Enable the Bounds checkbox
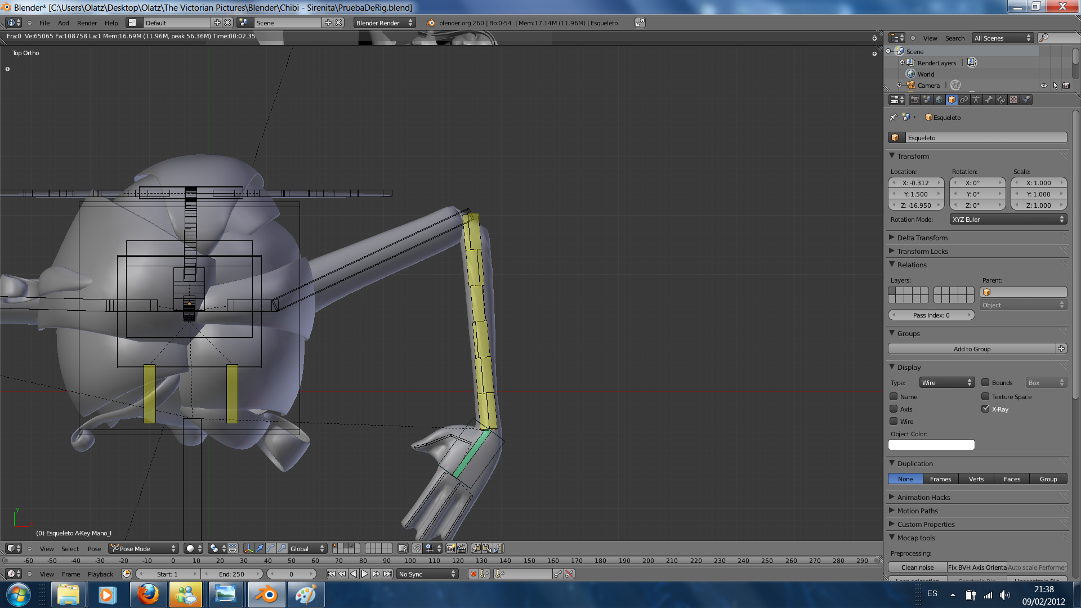The width and height of the screenshot is (1081, 608). tap(985, 383)
